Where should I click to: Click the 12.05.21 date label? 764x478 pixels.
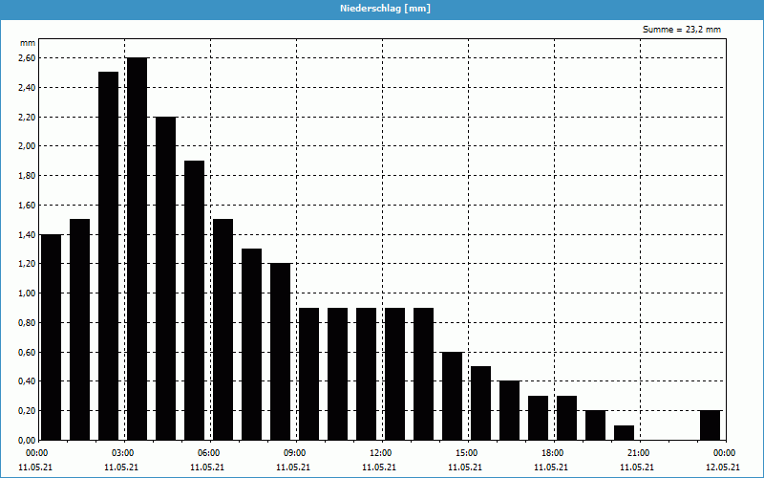point(723,467)
